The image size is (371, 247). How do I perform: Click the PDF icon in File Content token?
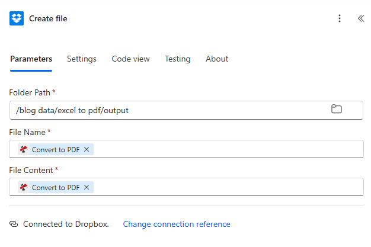point(24,187)
